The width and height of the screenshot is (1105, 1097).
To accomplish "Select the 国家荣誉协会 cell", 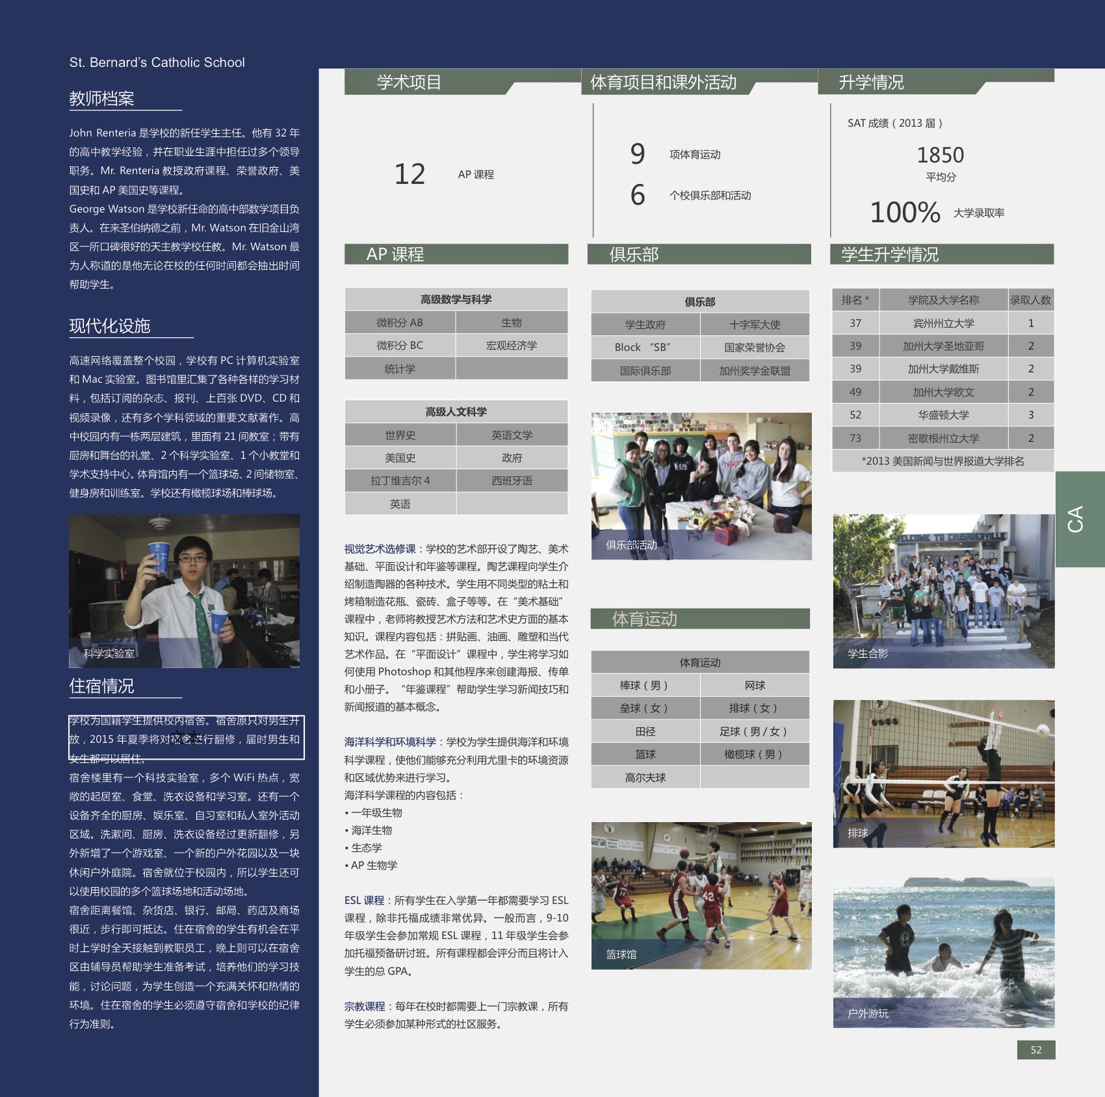I will (755, 347).
